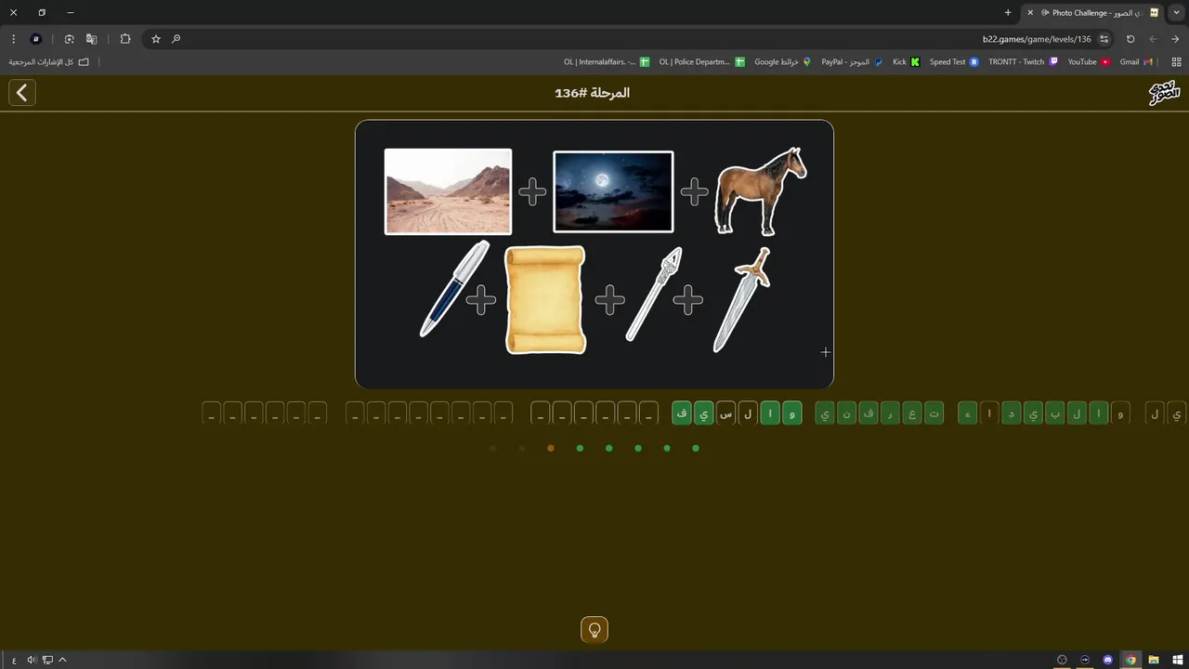Viewport: 1189px width, 669px height.
Task: Expand the system tray hidden icons chevron
Action: tap(62, 660)
